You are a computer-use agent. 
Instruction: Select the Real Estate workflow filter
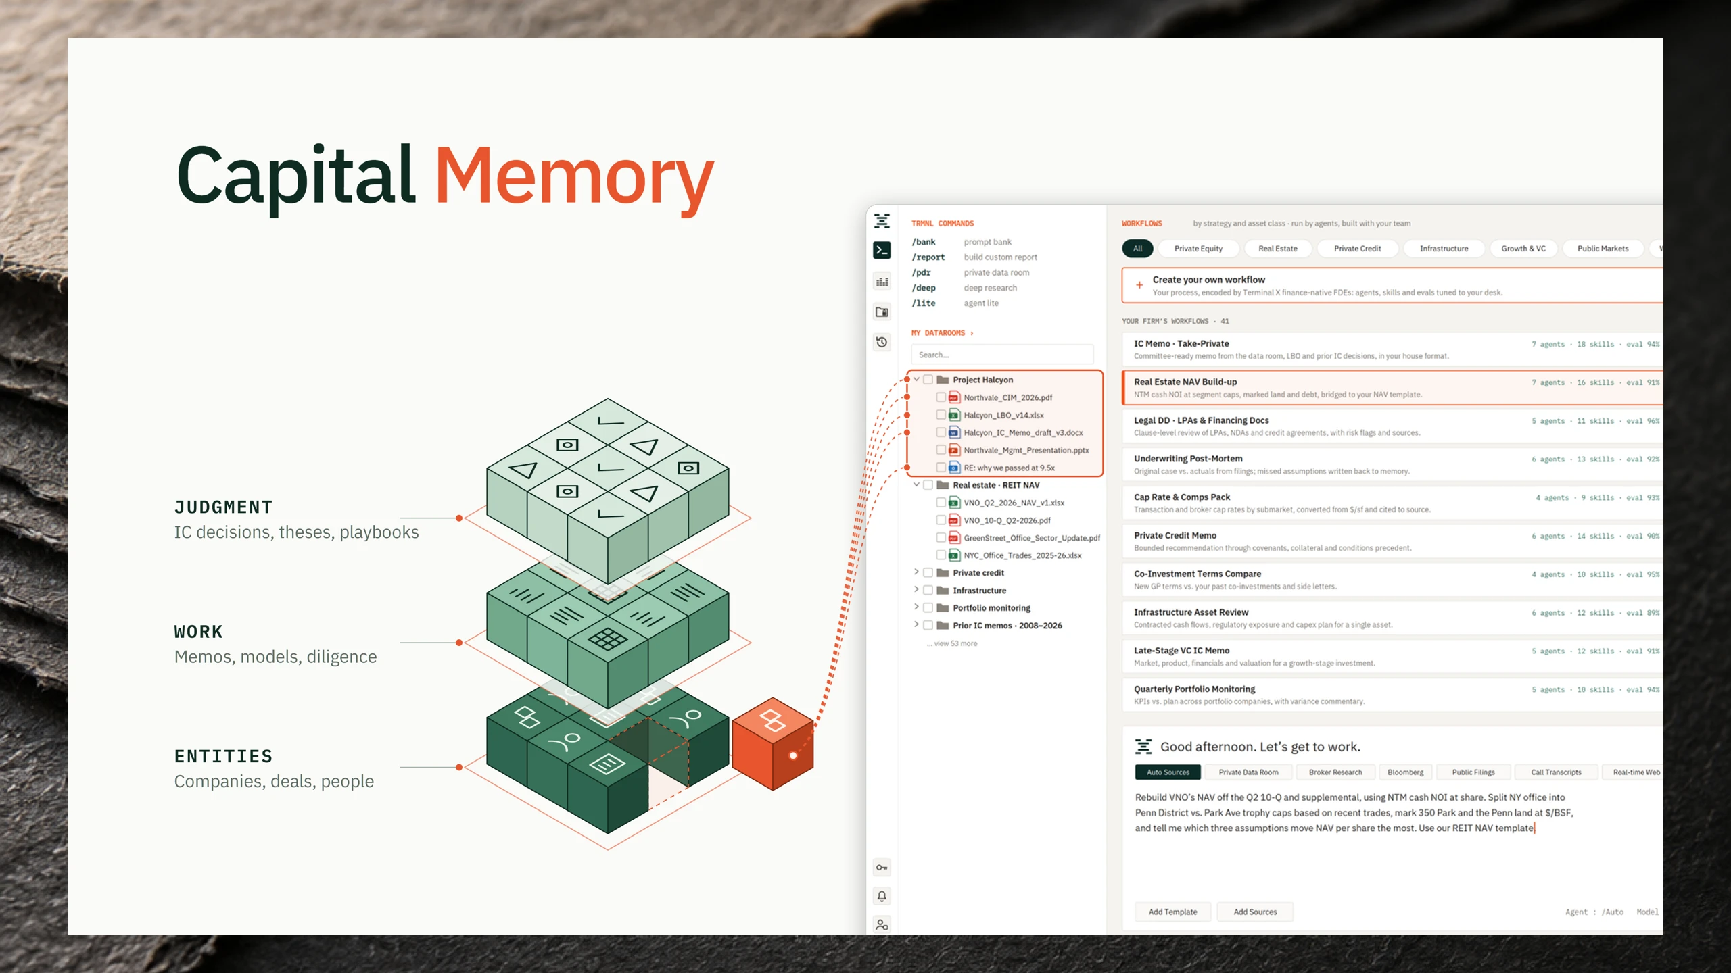coord(1277,249)
